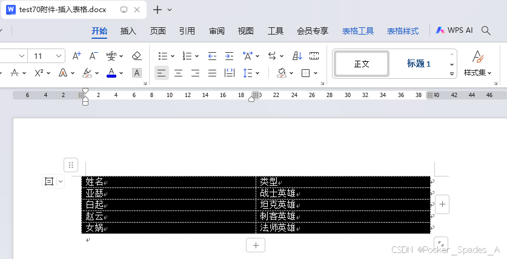This screenshot has height=259, width=507.
Task: Click the sort icon
Action: tap(297, 56)
